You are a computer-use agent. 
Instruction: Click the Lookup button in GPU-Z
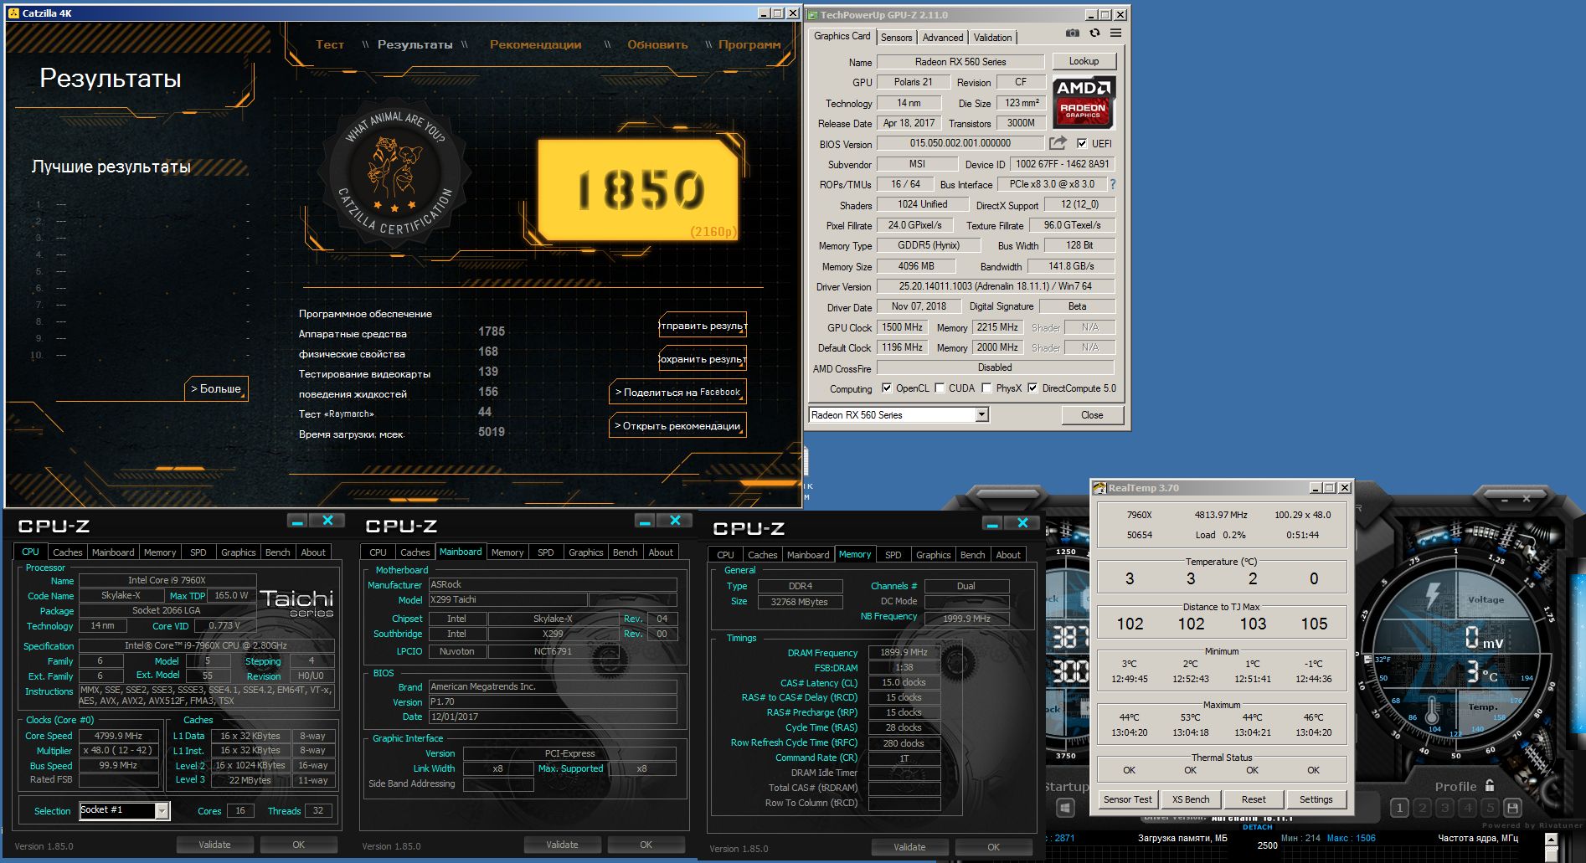1084,61
